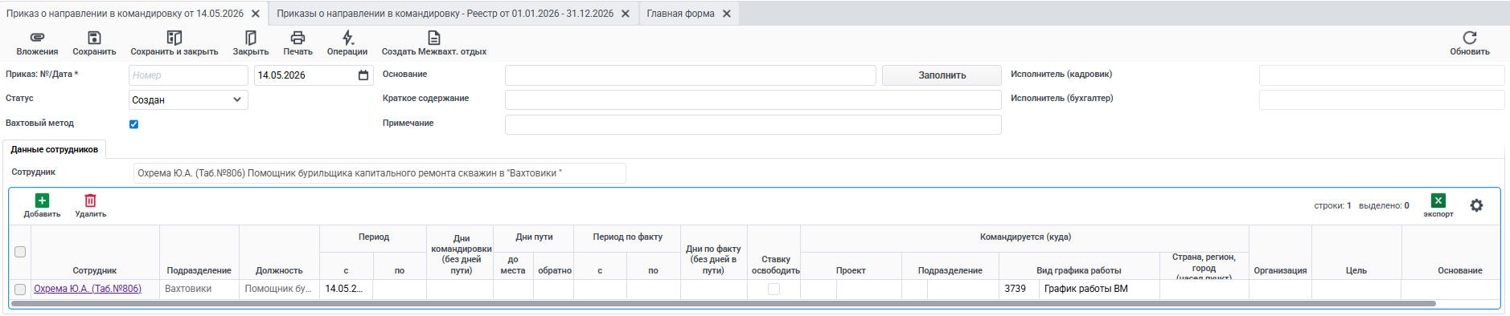Click the Исполнитель (бухгалтер) field
1510x316 pixels.
(1381, 99)
